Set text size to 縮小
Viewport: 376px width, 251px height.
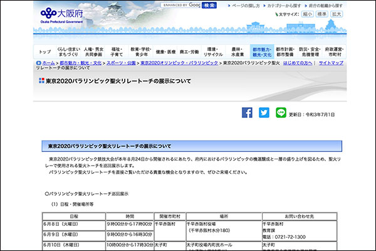(307, 14)
